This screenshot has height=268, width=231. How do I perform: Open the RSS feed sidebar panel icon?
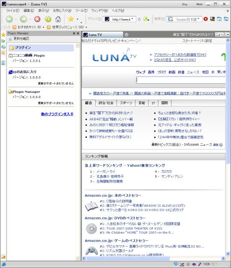point(3,53)
